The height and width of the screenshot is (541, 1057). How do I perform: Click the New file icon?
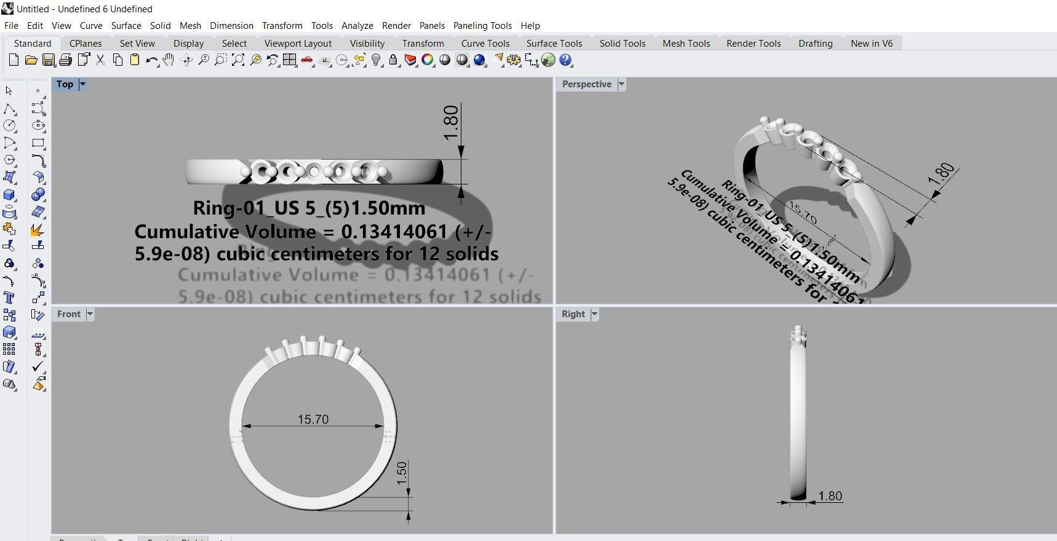pos(14,60)
